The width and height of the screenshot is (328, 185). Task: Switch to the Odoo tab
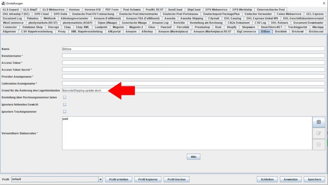click(x=152, y=27)
